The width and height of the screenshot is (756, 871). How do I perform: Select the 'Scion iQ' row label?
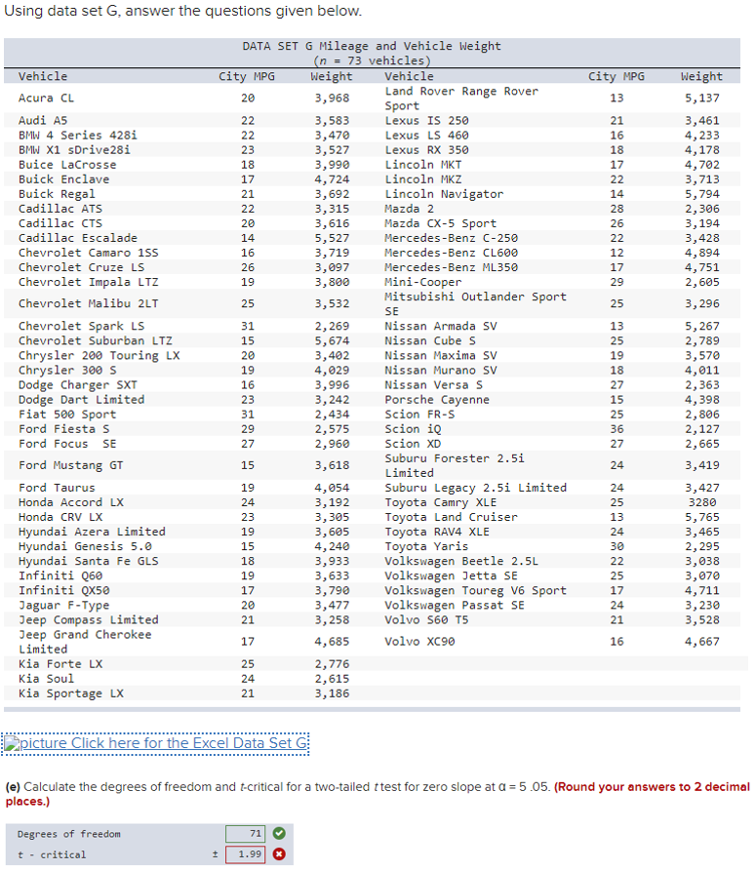click(x=413, y=429)
